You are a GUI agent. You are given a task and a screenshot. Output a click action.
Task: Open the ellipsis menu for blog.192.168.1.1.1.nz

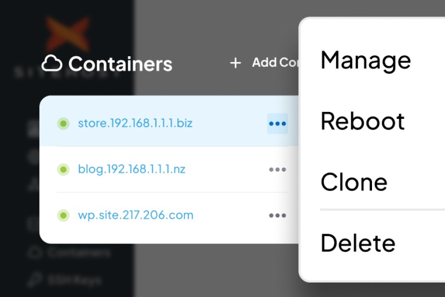coord(277,169)
